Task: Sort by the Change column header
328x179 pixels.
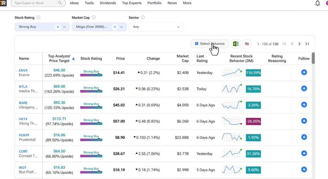Action: (153, 58)
